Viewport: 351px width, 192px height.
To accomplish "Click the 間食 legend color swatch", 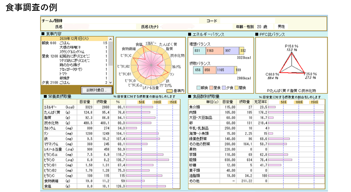I will point(236,88).
